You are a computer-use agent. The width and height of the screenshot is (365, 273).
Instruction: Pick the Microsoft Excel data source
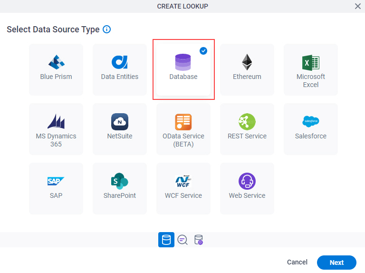(x=310, y=69)
